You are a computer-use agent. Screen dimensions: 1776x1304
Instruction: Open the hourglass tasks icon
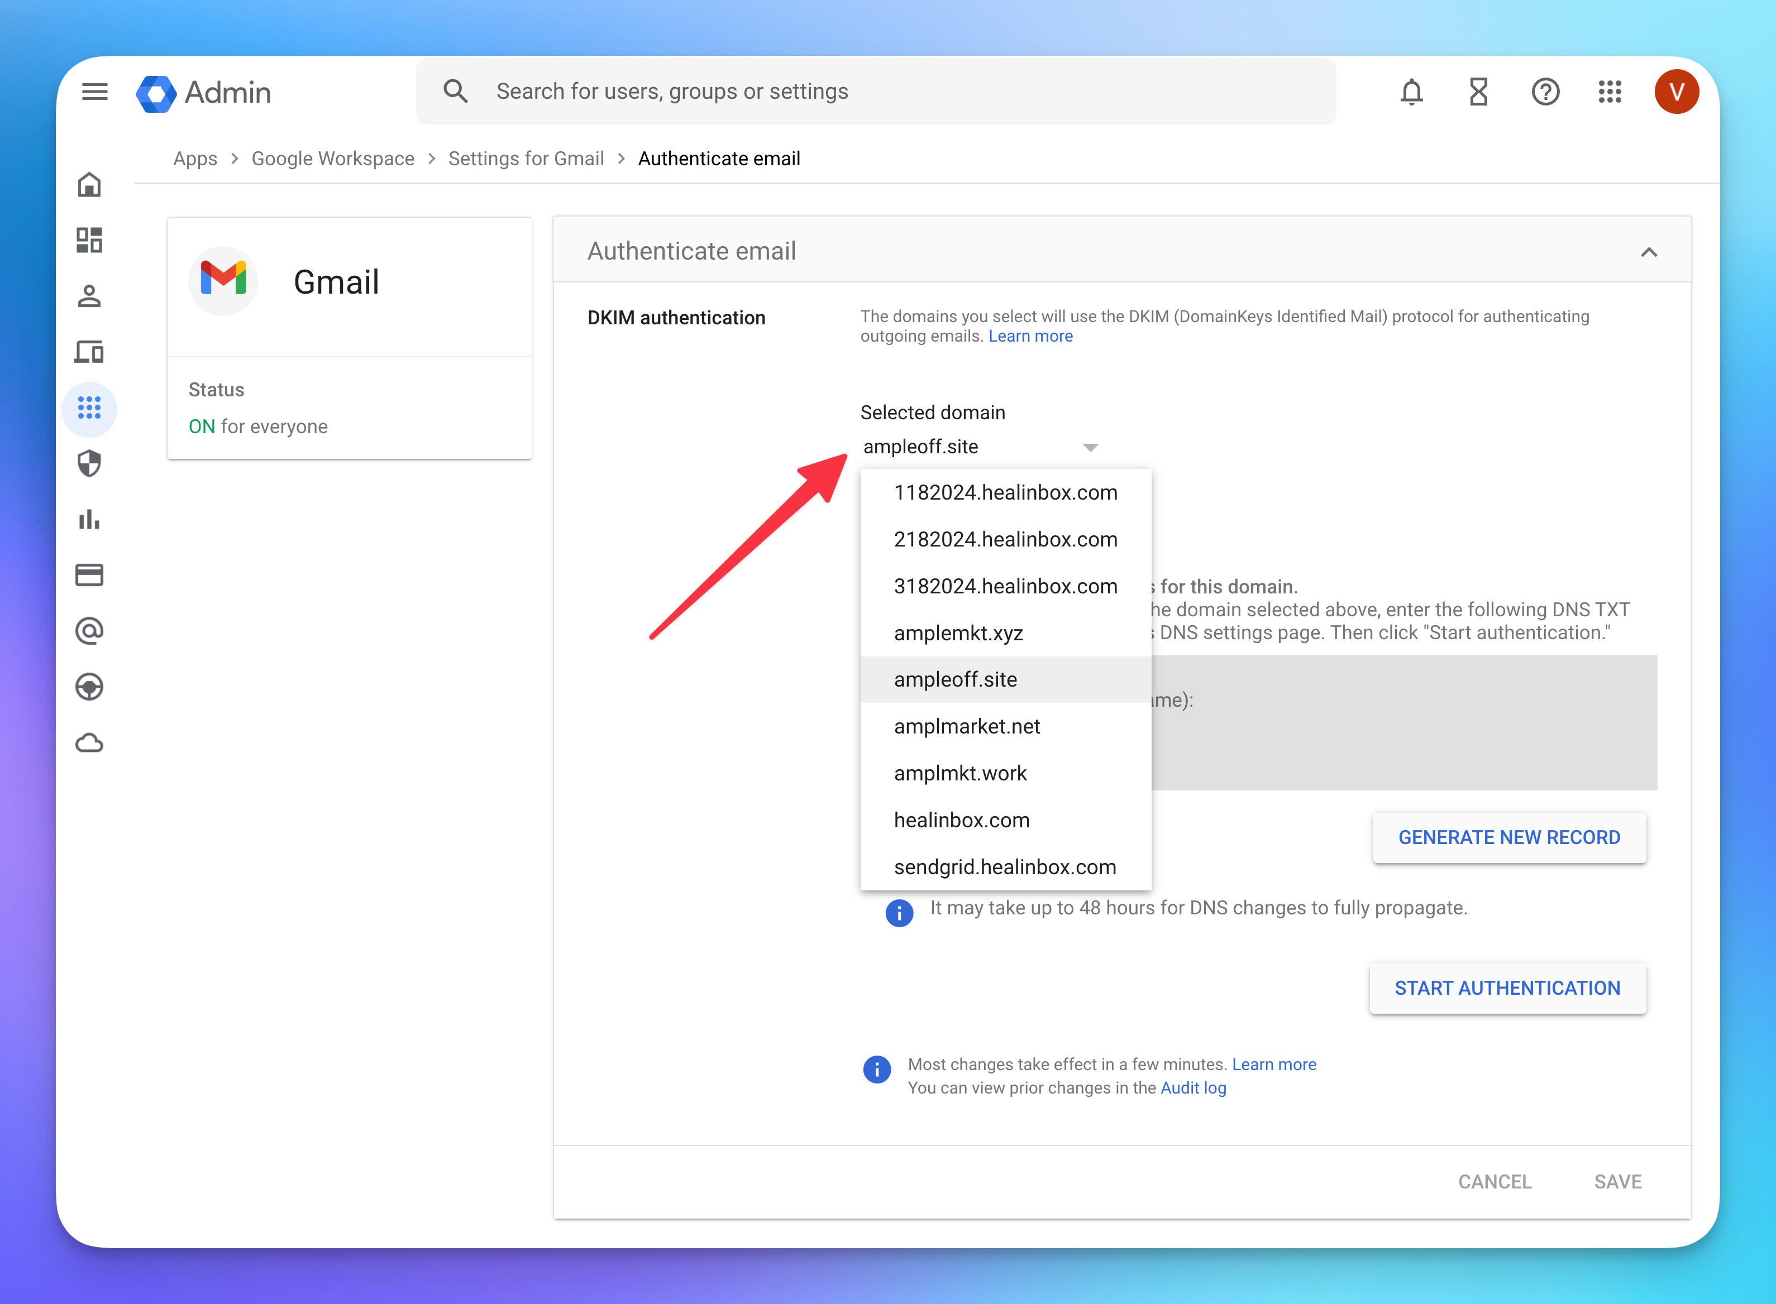click(x=1478, y=92)
